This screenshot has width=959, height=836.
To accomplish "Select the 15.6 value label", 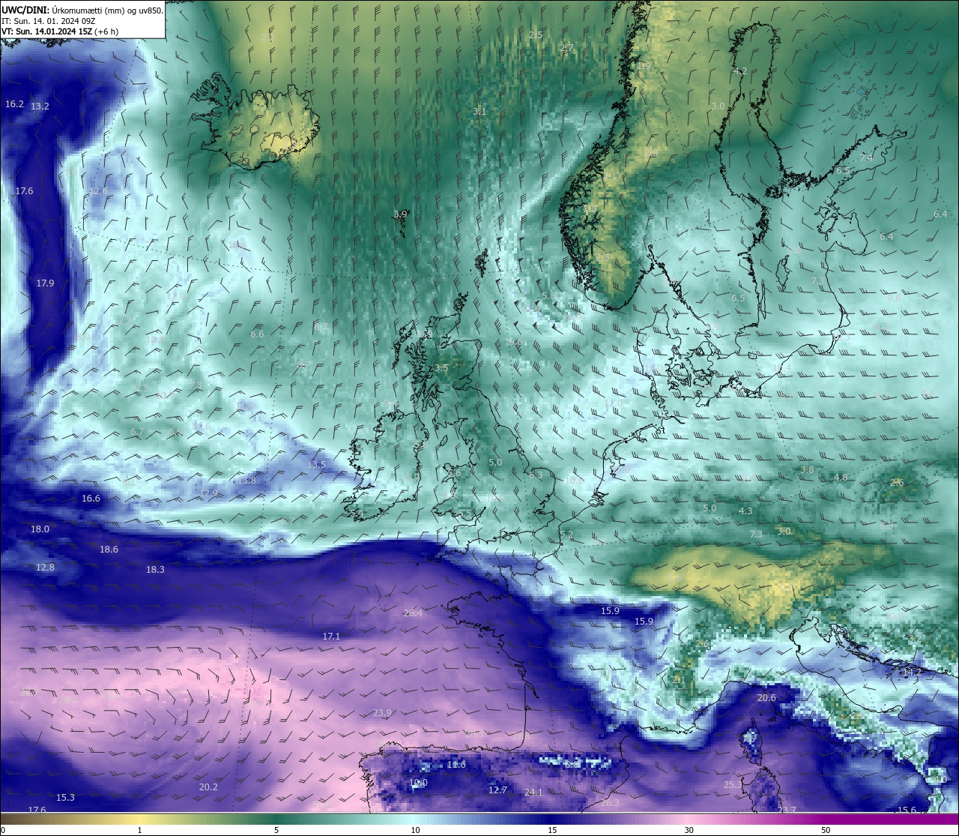I will [907, 811].
